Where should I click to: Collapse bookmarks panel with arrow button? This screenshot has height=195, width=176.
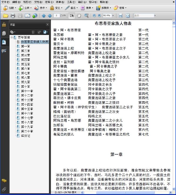(48, 24)
